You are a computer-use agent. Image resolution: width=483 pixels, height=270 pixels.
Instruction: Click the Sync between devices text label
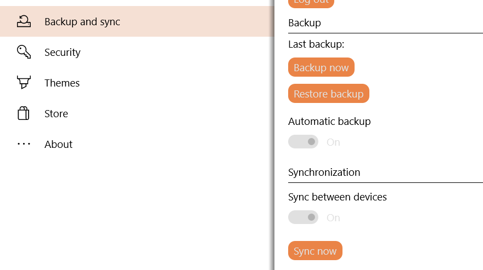338,197
